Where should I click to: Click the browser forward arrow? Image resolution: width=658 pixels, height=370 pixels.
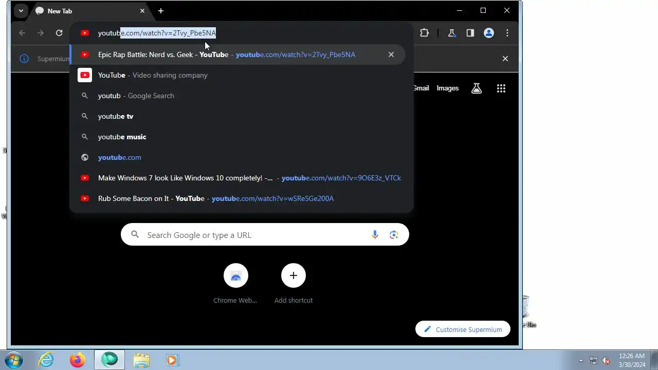[41, 33]
